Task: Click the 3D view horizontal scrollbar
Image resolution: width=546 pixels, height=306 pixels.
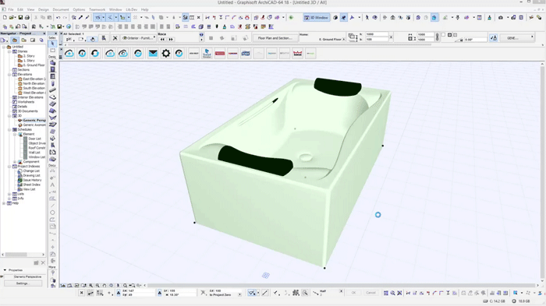Action: [x=342, y=286]
